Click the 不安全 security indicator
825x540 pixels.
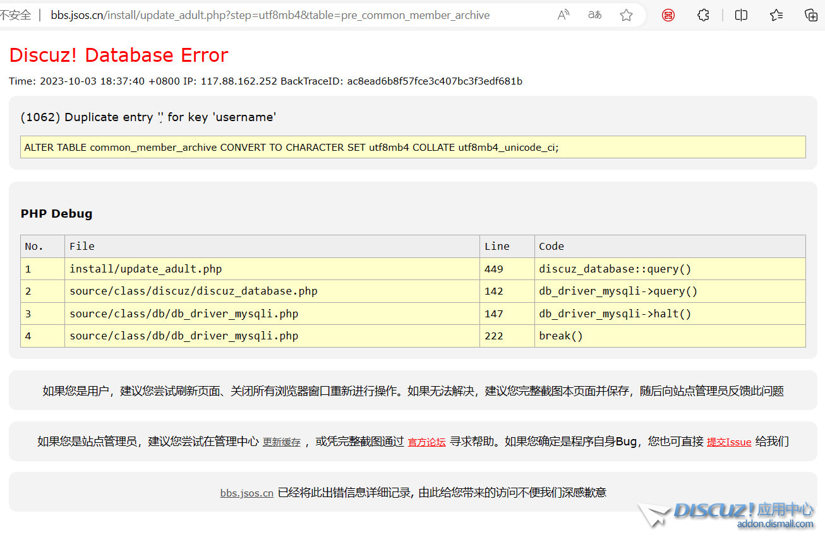tap(16, 15)
